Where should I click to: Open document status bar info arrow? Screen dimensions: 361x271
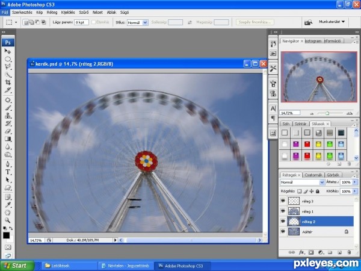pyautogui.click(x=116, y=240)
